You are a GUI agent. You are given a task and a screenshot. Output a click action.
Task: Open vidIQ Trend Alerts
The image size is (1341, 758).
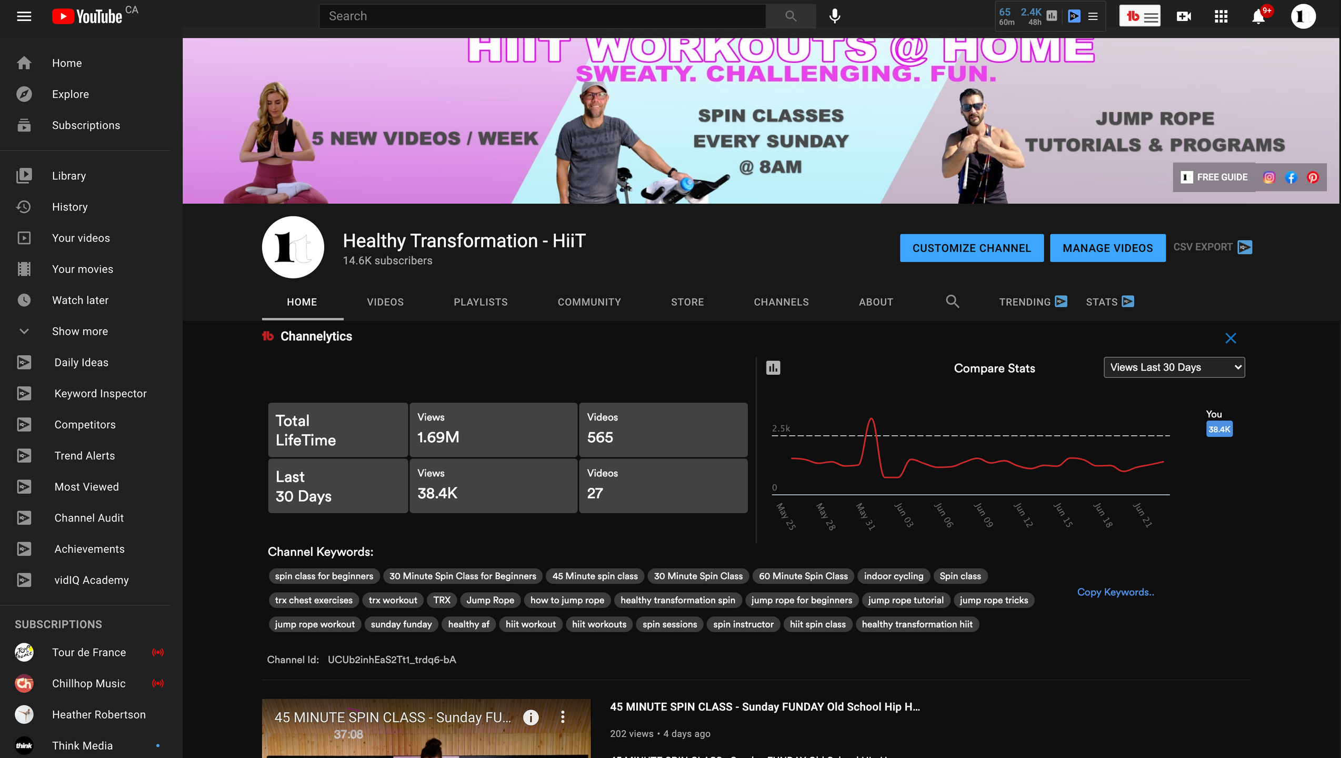(x=85, y=455)
